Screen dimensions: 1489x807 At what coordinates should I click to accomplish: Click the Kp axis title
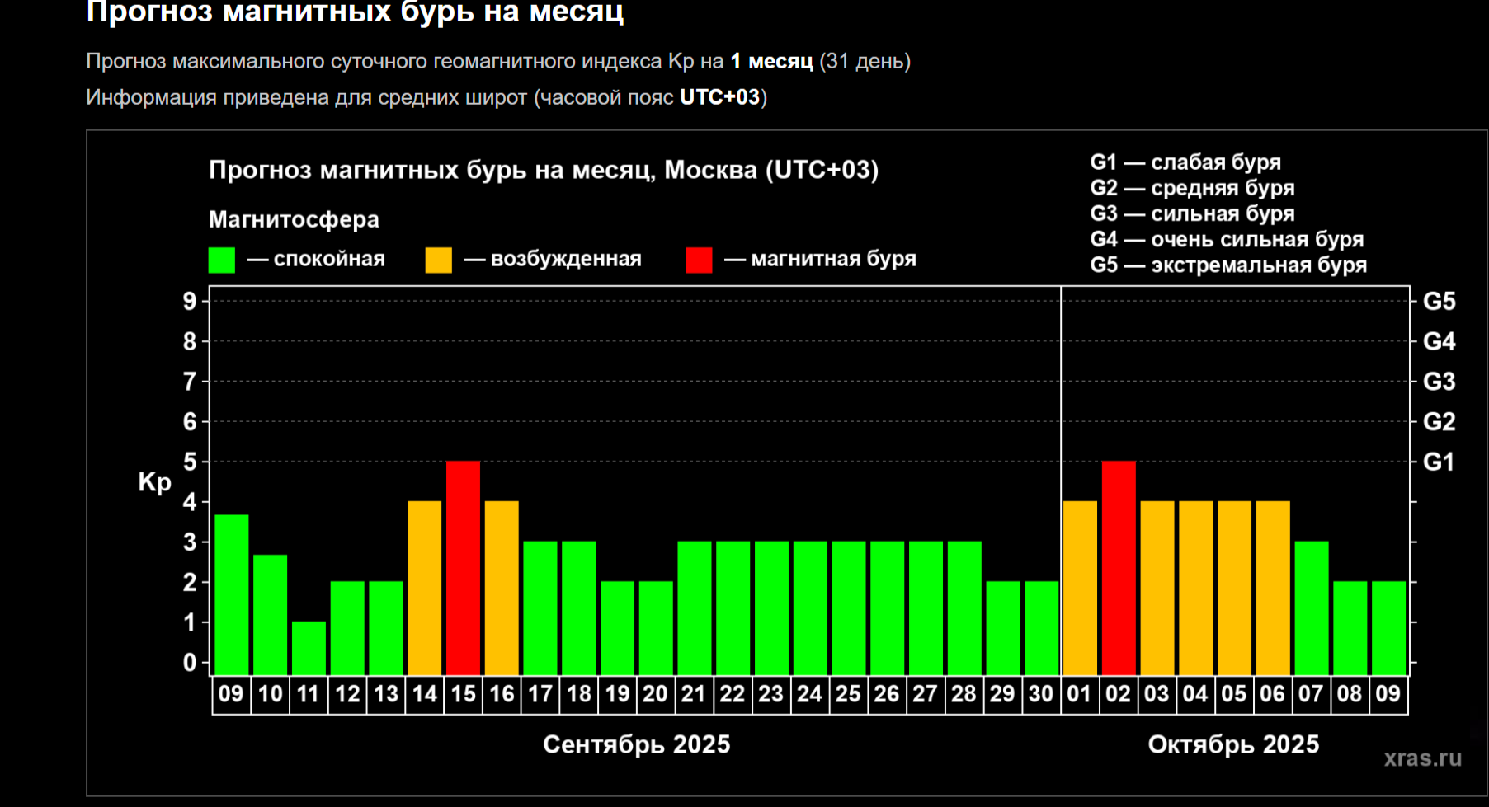154,482
